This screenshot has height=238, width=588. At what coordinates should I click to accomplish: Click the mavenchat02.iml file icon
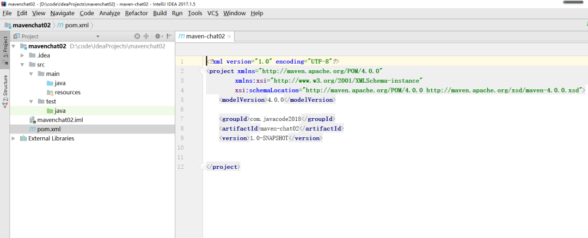32,120
